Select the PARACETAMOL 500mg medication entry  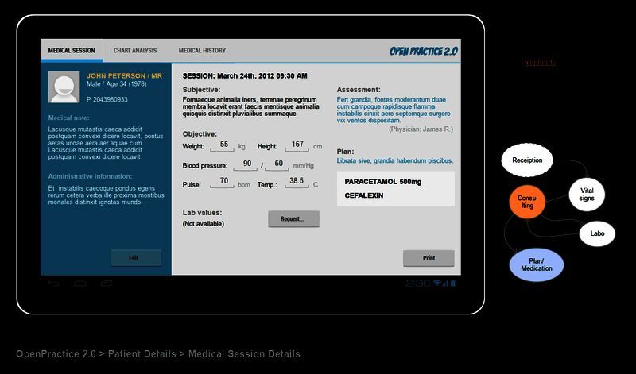point(383,182)
